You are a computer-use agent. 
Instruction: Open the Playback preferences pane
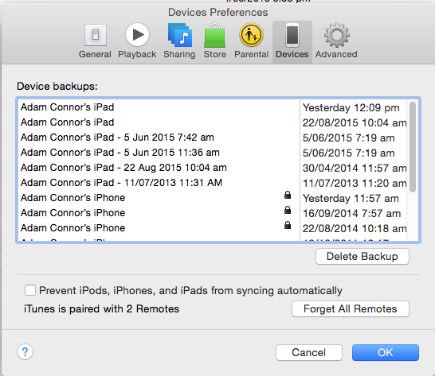(x=137, y=41)
